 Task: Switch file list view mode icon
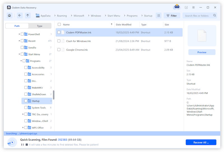pyautogui.click(x=158, y=16)
